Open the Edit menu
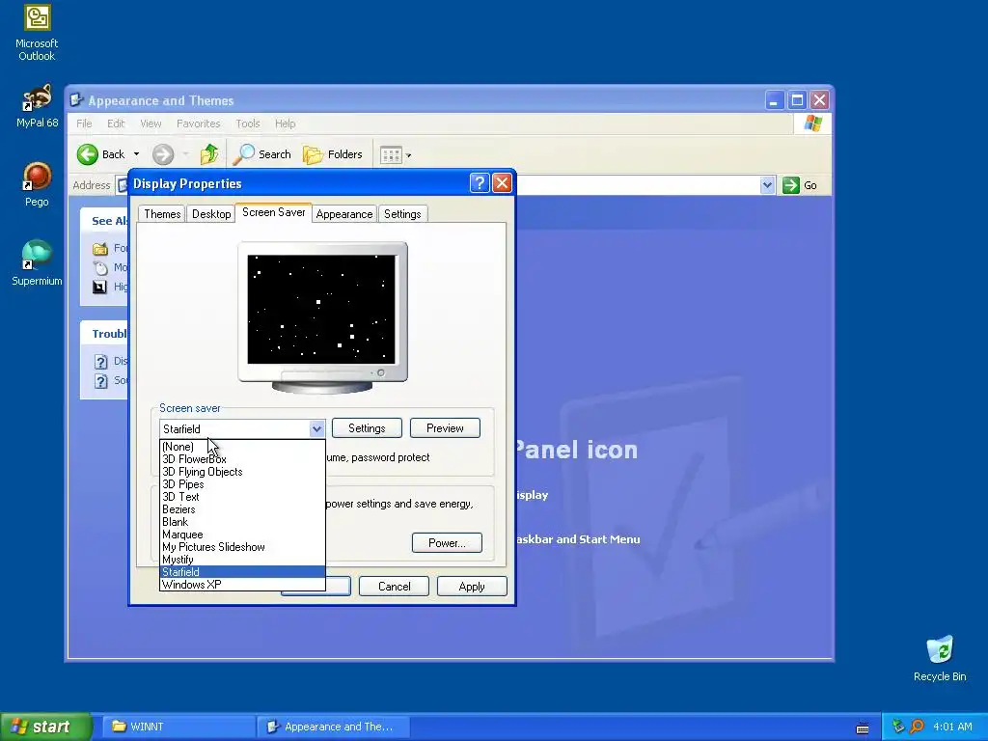 point(116,123)
